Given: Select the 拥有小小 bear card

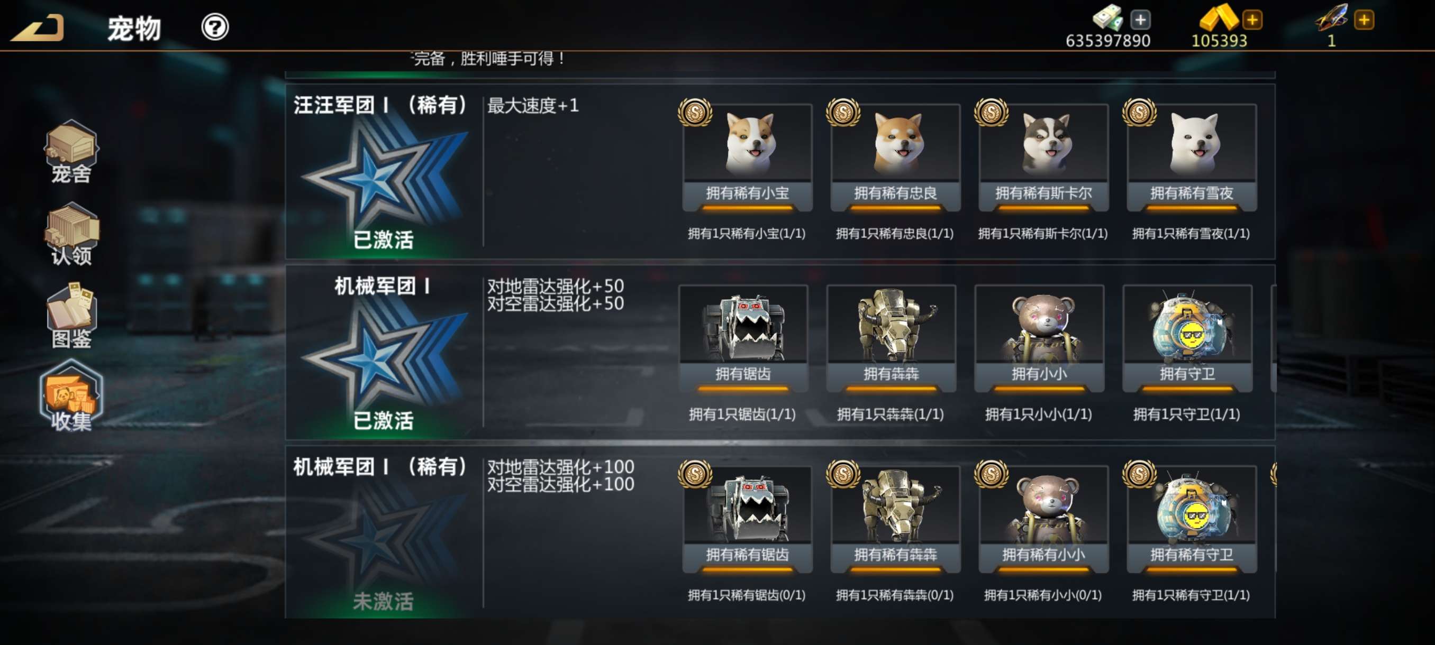Looking at the screenshot, I should pyautogui.click(x=1039, y=338).
